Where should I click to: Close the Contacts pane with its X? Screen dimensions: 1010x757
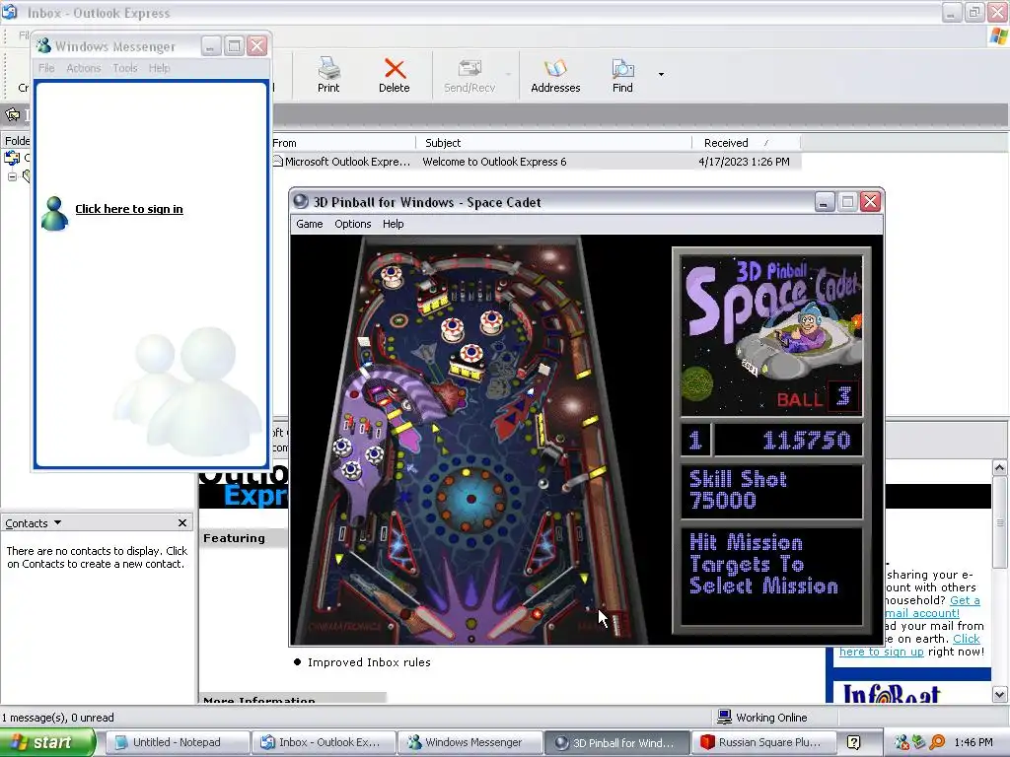tap(182, 522)
